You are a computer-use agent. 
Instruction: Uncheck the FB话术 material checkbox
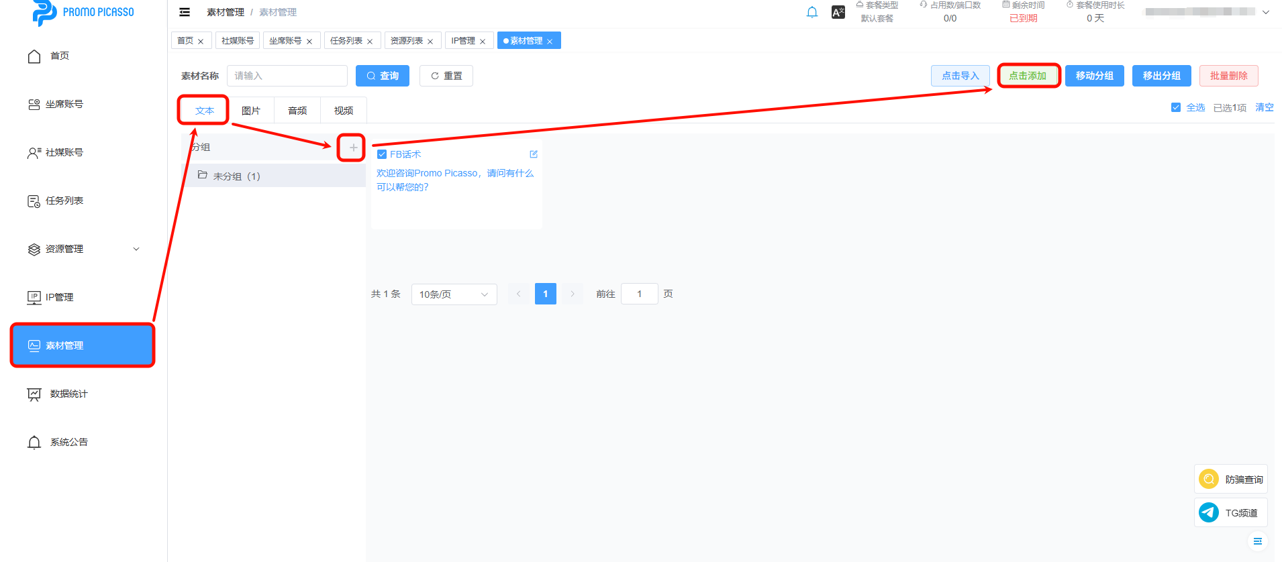[x=382, y=154]
